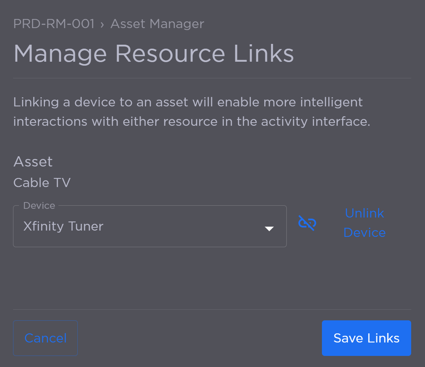Unlink the Xfinity Tuner device
The width and height of the screenshot is (425, 367).
364,223
